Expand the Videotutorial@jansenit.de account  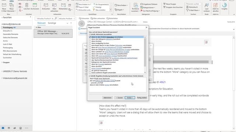pyautogui.click(x=2, y=78)
